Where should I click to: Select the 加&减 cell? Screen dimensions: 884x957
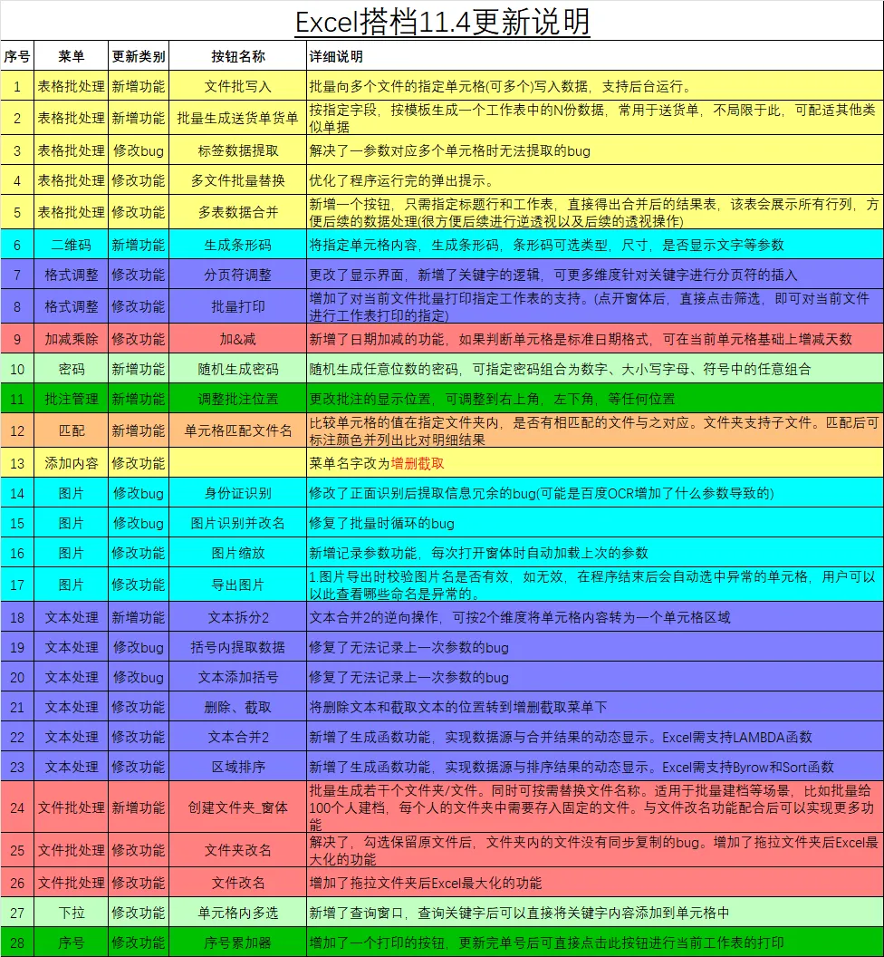click(x=238, y=339)
